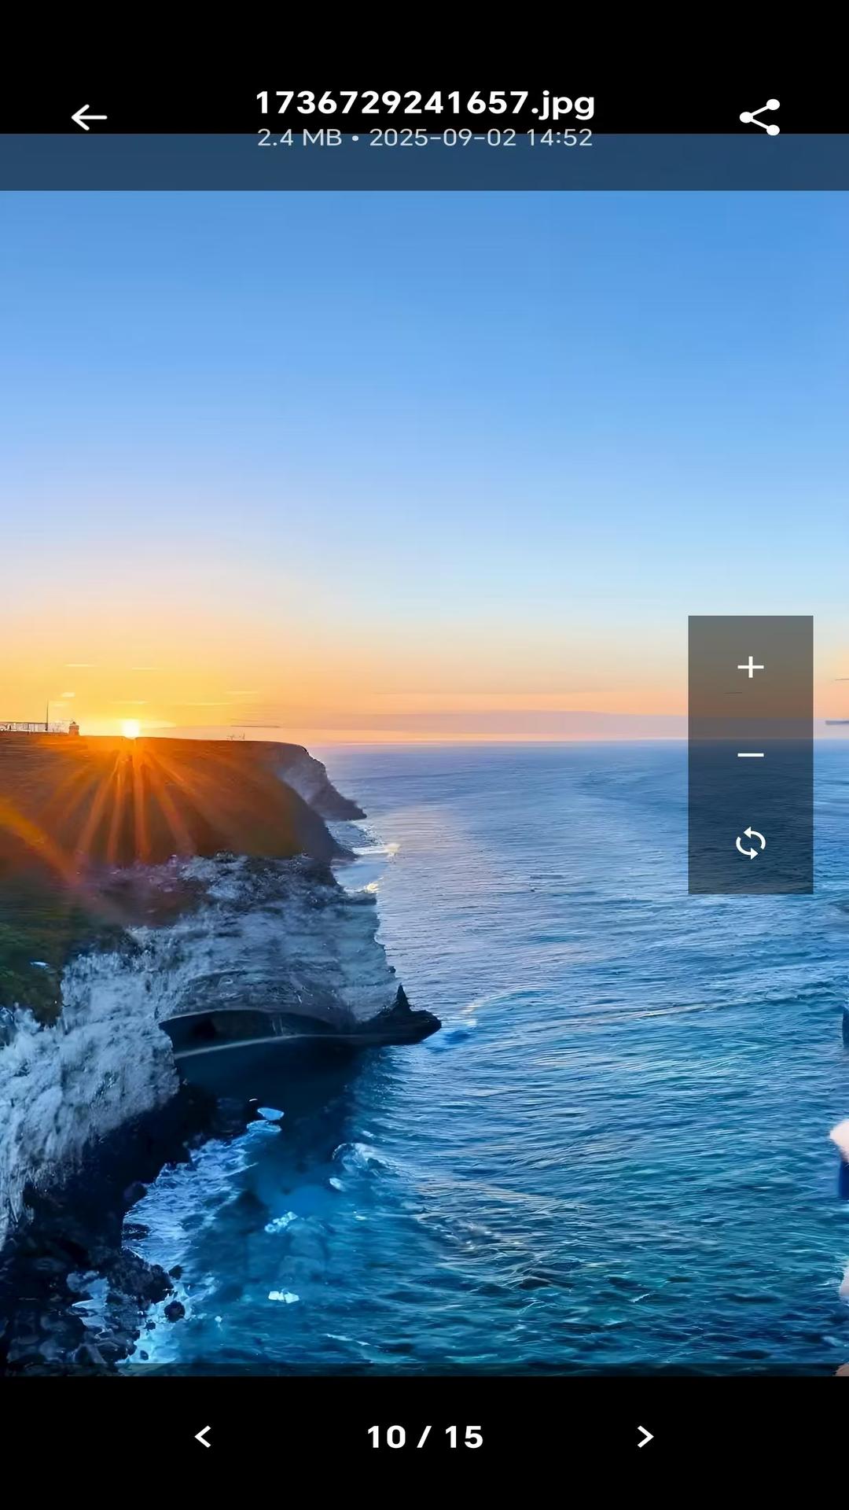This screenshot has height=1510, width=849.
Task: Tap the 10 / 15 image counter
Action: pyautogui.click(x=424, y=1437)
